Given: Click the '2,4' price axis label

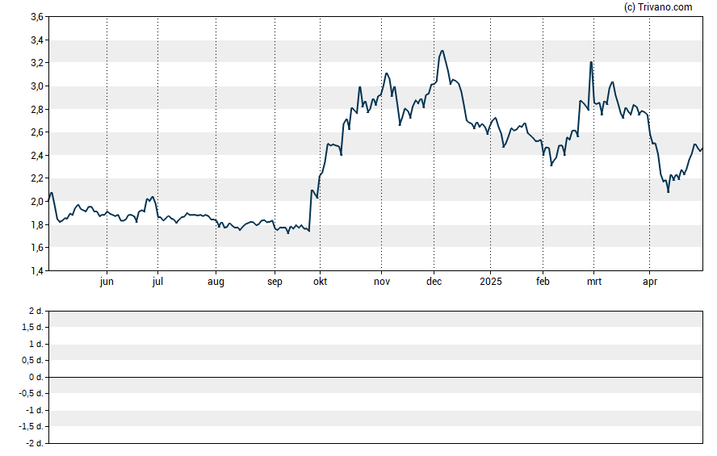Looking at the screenshot, I should click(x=37, y=155).
